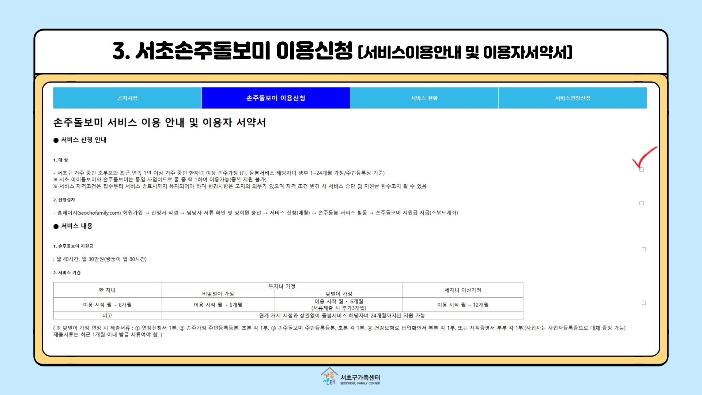The image size is (702, 395).
Task: Click the bullet before 서비스 내용
Action: point(56,226)
